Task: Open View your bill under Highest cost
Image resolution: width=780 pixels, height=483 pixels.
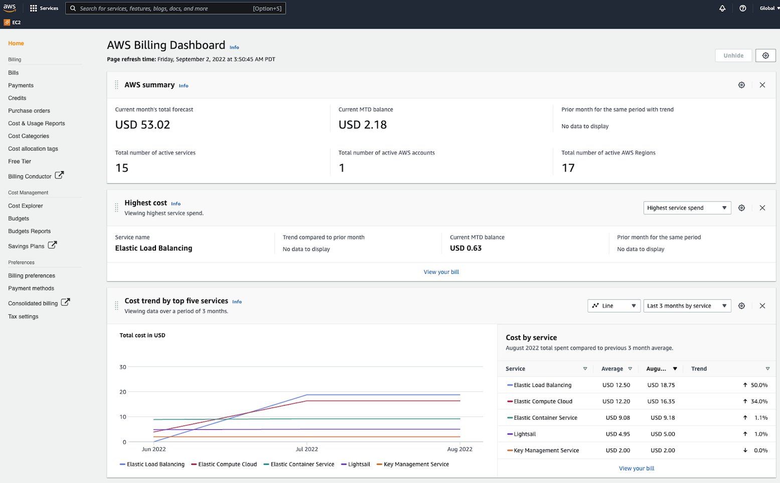Action: pyautogui.click(x=441, y=272)
